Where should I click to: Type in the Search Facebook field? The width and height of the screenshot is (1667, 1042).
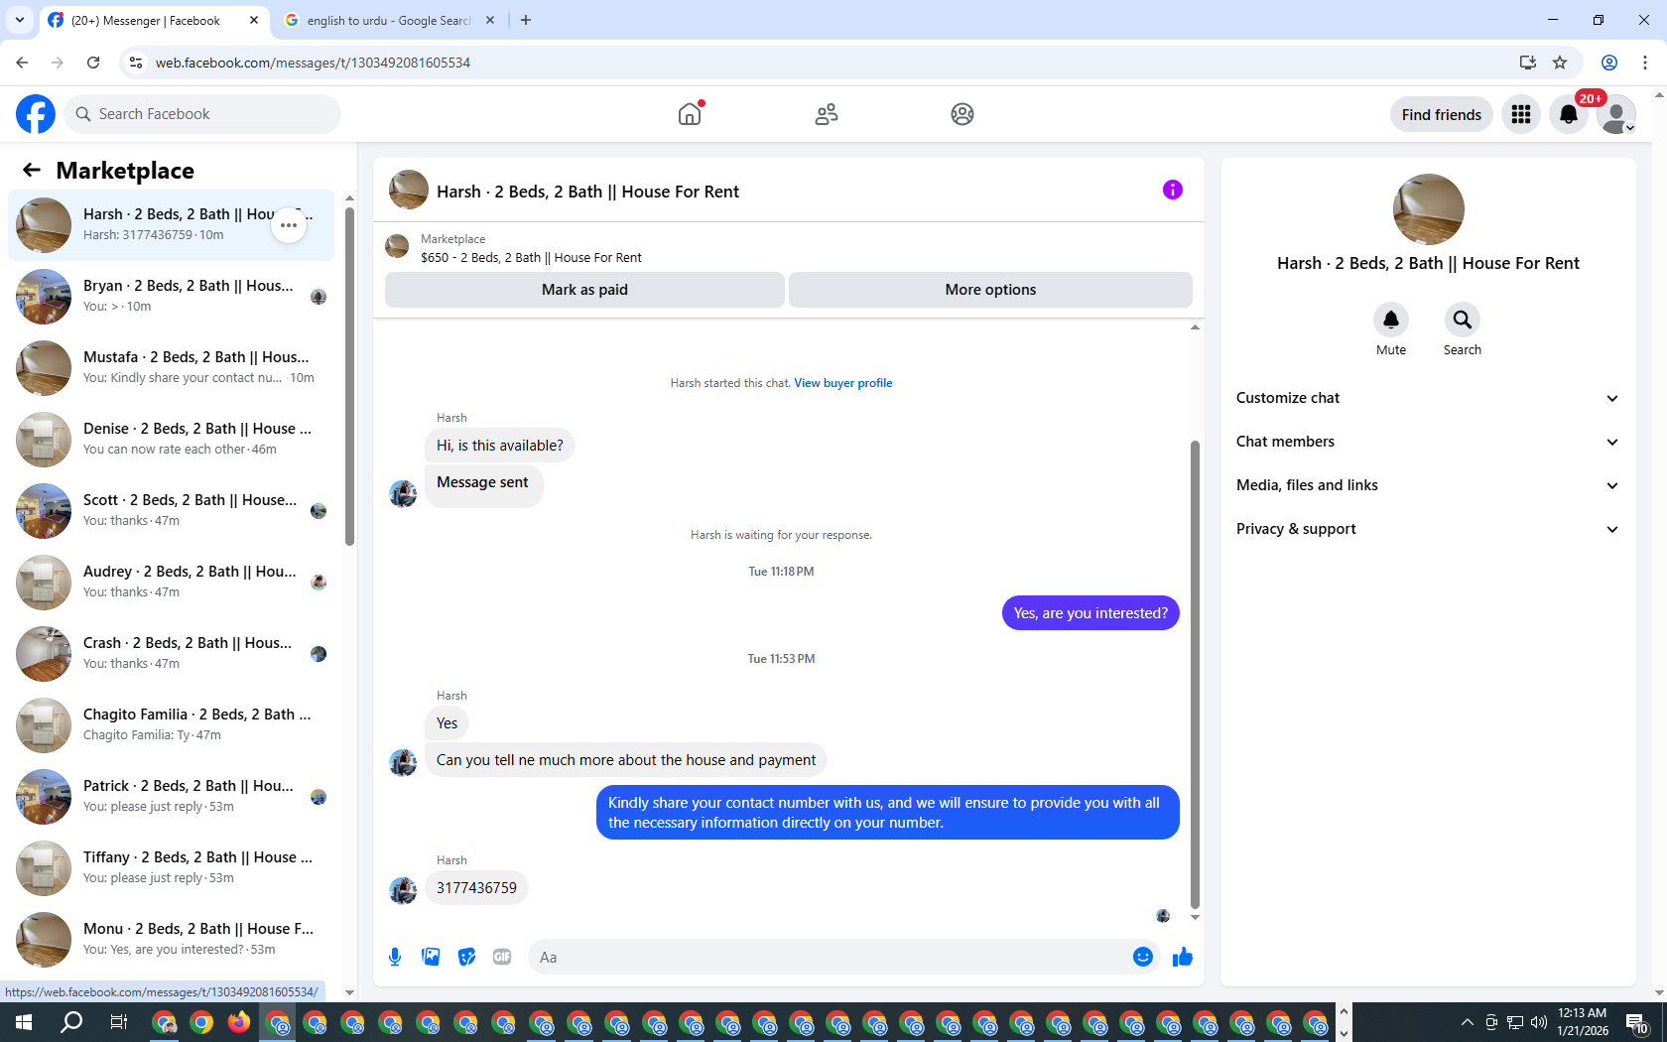pos(202,114)
